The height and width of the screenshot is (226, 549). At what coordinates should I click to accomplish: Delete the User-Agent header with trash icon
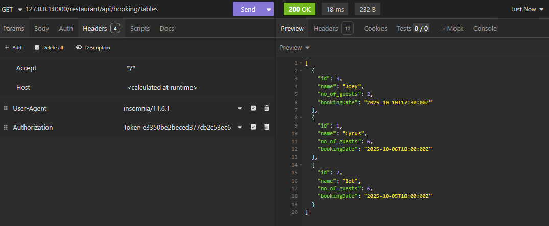267,109
